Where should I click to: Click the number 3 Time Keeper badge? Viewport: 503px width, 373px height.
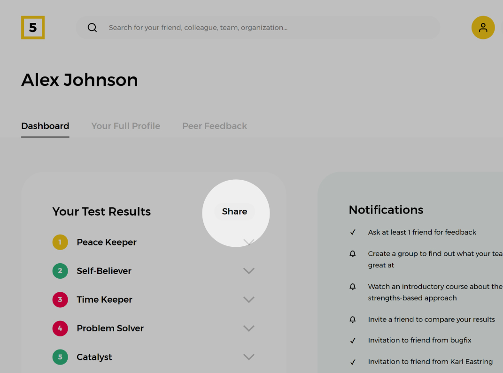[x=60, y=299]
